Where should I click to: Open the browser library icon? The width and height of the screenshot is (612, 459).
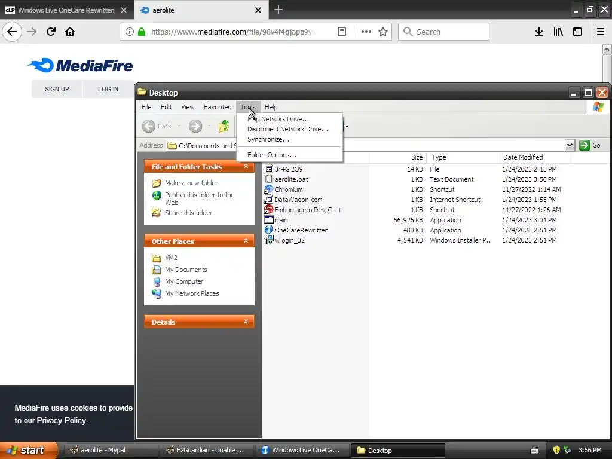coord(558,32)
